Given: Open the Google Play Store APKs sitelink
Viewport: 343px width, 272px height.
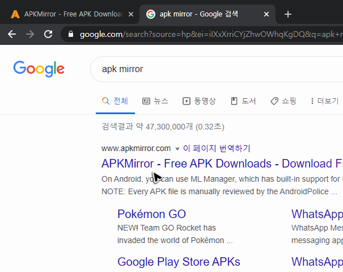Looking at the screenshot, I should coord(179,262).
